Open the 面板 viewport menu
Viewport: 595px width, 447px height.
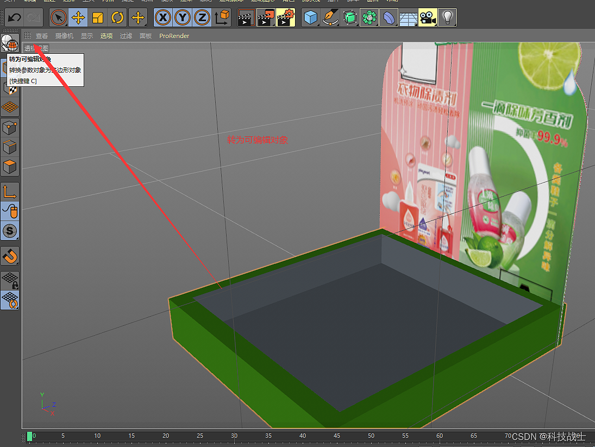tap(146, 36)
